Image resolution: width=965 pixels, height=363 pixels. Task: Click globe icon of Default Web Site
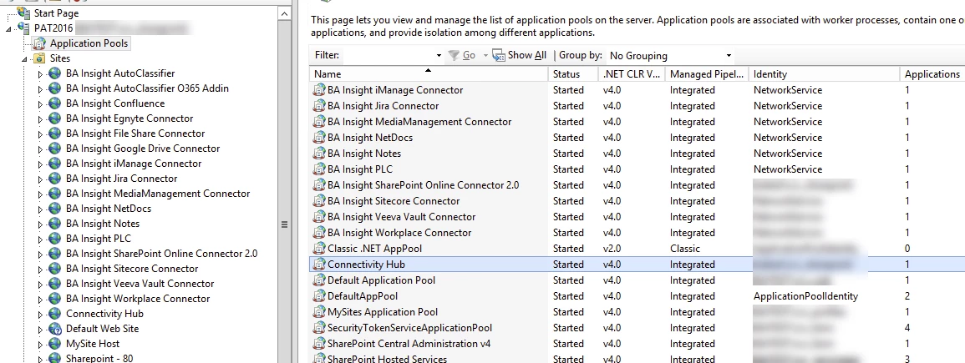click(55, 329)
